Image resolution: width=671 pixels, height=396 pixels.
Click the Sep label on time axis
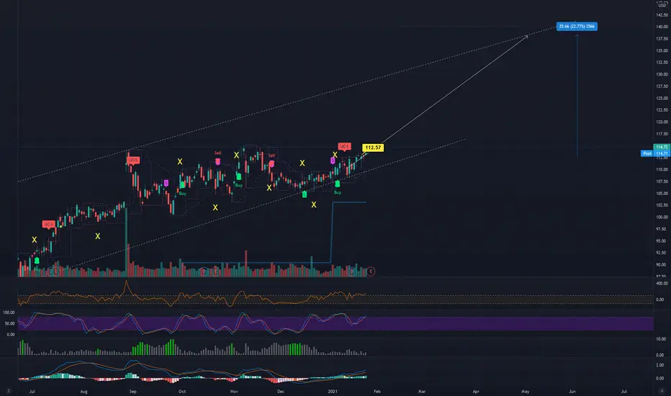133,391
